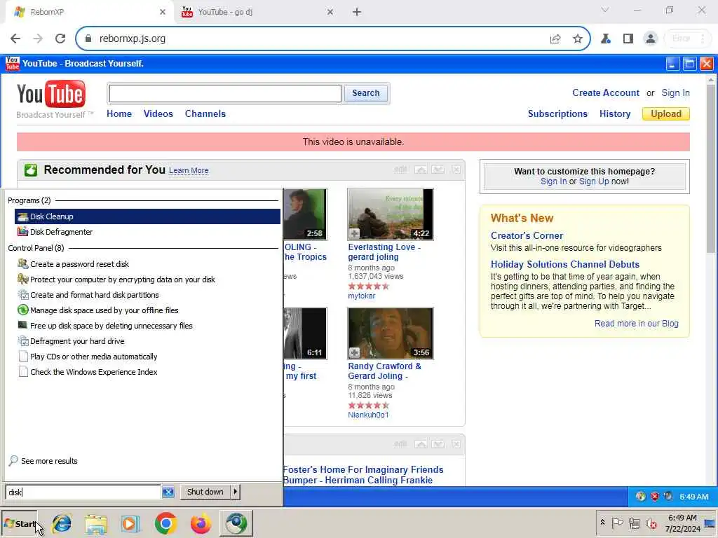Launch Firefox from taskbar

[x=201, y=523]
